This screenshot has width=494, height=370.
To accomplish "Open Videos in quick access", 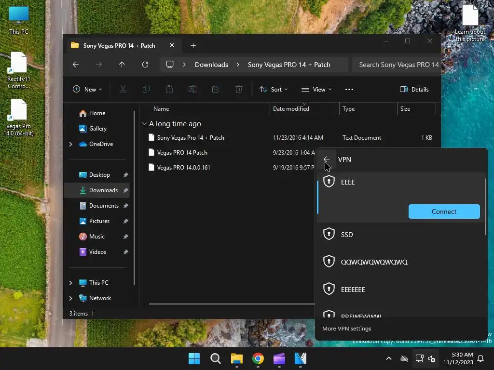I will click(97, 252).
